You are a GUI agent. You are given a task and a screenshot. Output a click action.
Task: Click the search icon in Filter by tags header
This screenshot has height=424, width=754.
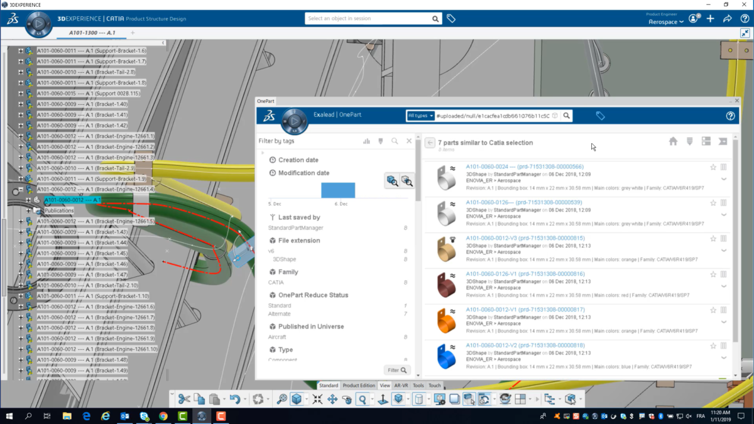pyautogui.click(x=395, y=141)
